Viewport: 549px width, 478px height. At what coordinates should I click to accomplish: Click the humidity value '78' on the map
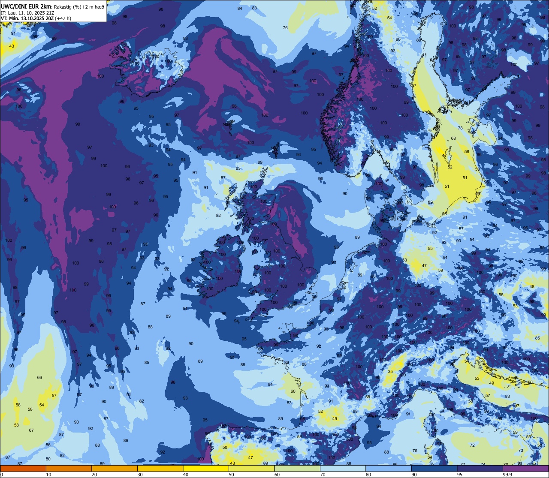[x=460, y=128]
